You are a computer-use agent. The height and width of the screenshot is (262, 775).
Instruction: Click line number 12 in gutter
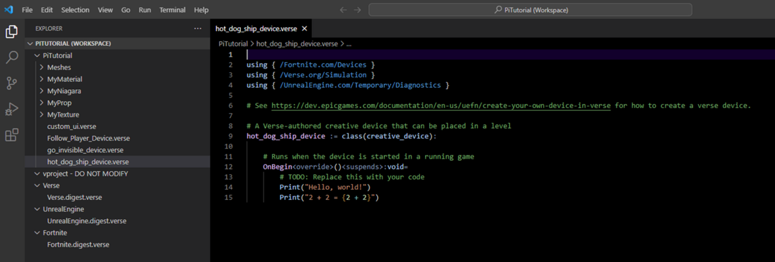[x=229, y=166]
